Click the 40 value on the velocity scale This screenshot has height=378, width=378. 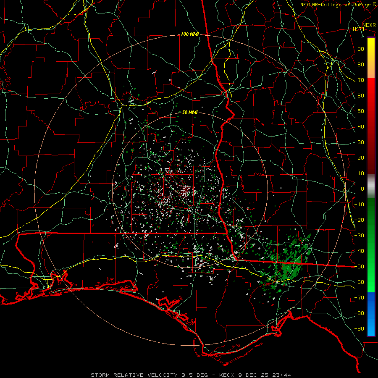(x=361, y=126)
